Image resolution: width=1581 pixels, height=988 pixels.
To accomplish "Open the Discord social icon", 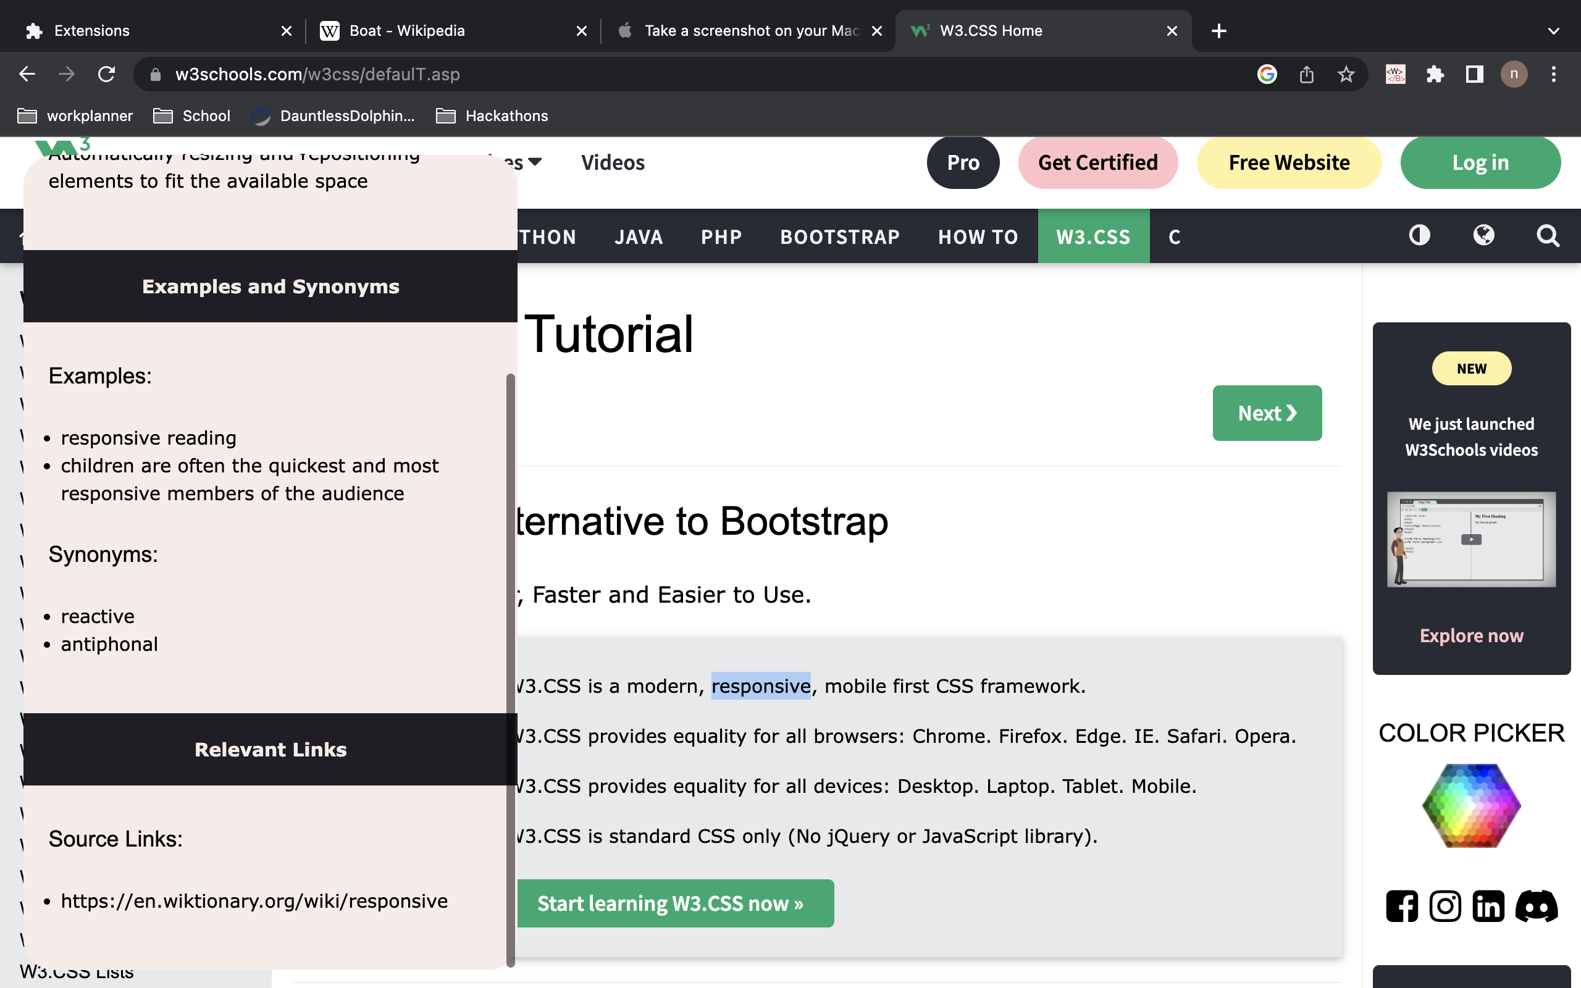I will [x=1537, y=906].
